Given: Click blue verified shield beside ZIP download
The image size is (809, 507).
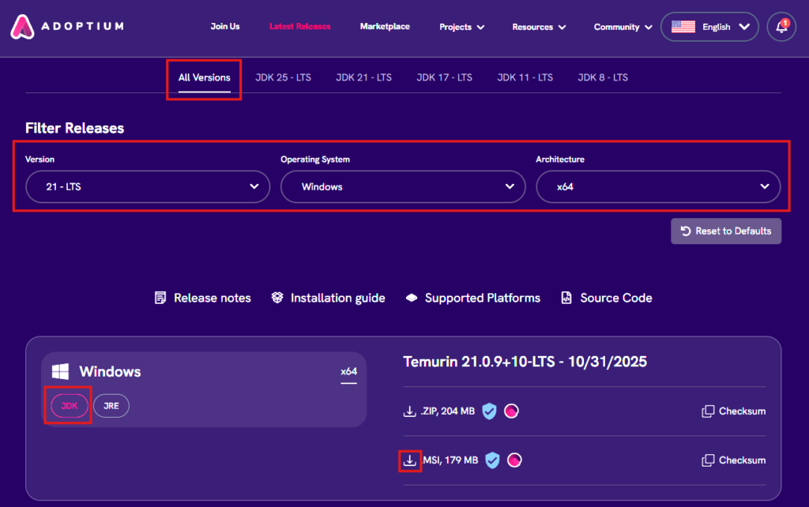Looking at the screenshot, I should point(490,411).
